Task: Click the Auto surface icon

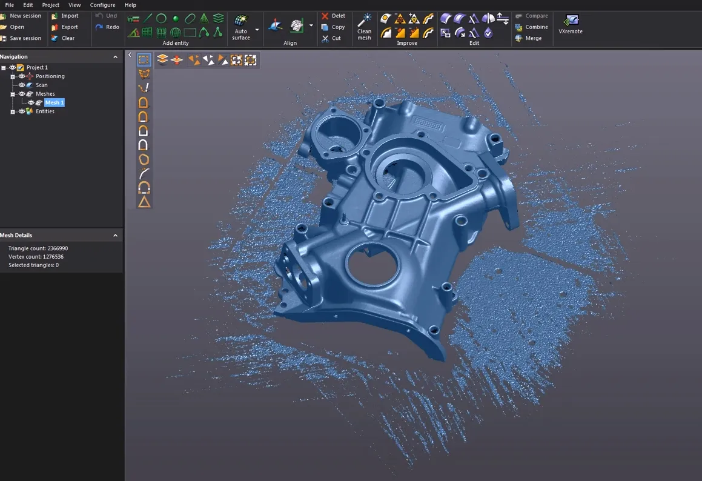Action: tap(241, 20)
